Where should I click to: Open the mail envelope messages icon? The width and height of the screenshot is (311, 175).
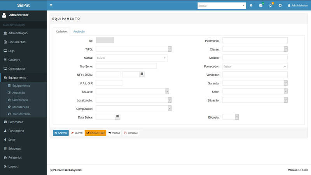[x=261, y=5]
